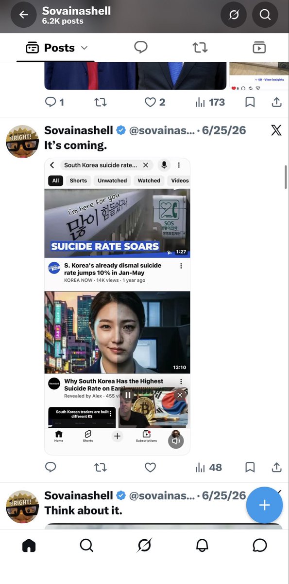Open SUICIDE RATE SOARS video thumbnail
This screenshot has width=289, height=584.
(117, 223)
